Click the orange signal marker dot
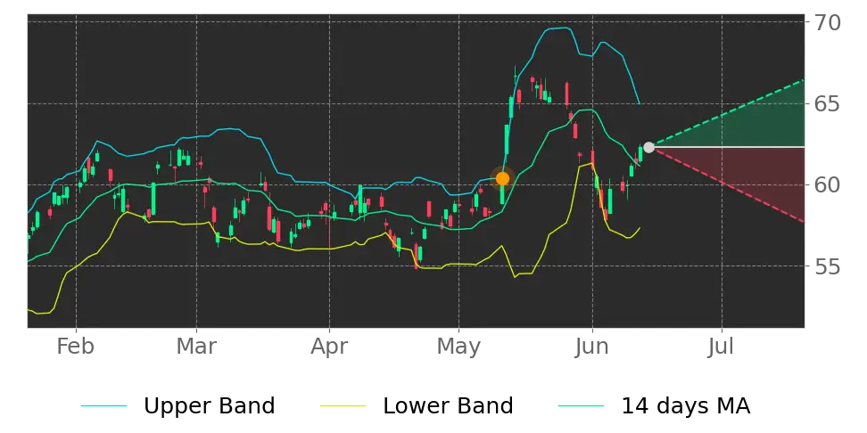867x433 pixels. 502,178
